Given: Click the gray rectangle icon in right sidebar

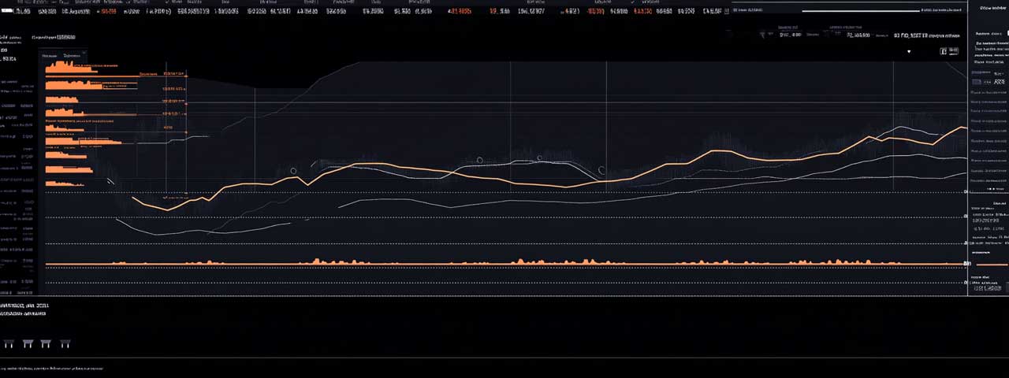Looking at the screenshot, I should [x=977, y=82].
